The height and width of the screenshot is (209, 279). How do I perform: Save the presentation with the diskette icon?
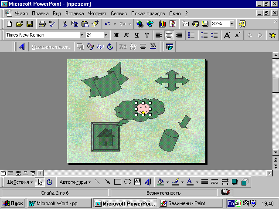tap(30, 24)
